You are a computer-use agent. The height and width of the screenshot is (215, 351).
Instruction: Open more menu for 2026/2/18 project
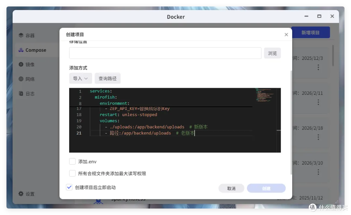point(318,137)
